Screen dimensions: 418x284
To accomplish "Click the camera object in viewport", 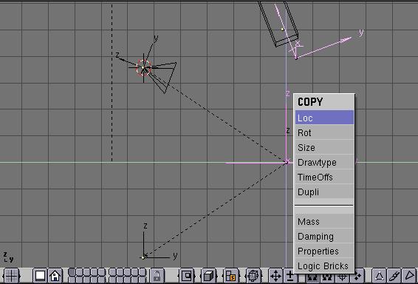I will coord(160,75).
